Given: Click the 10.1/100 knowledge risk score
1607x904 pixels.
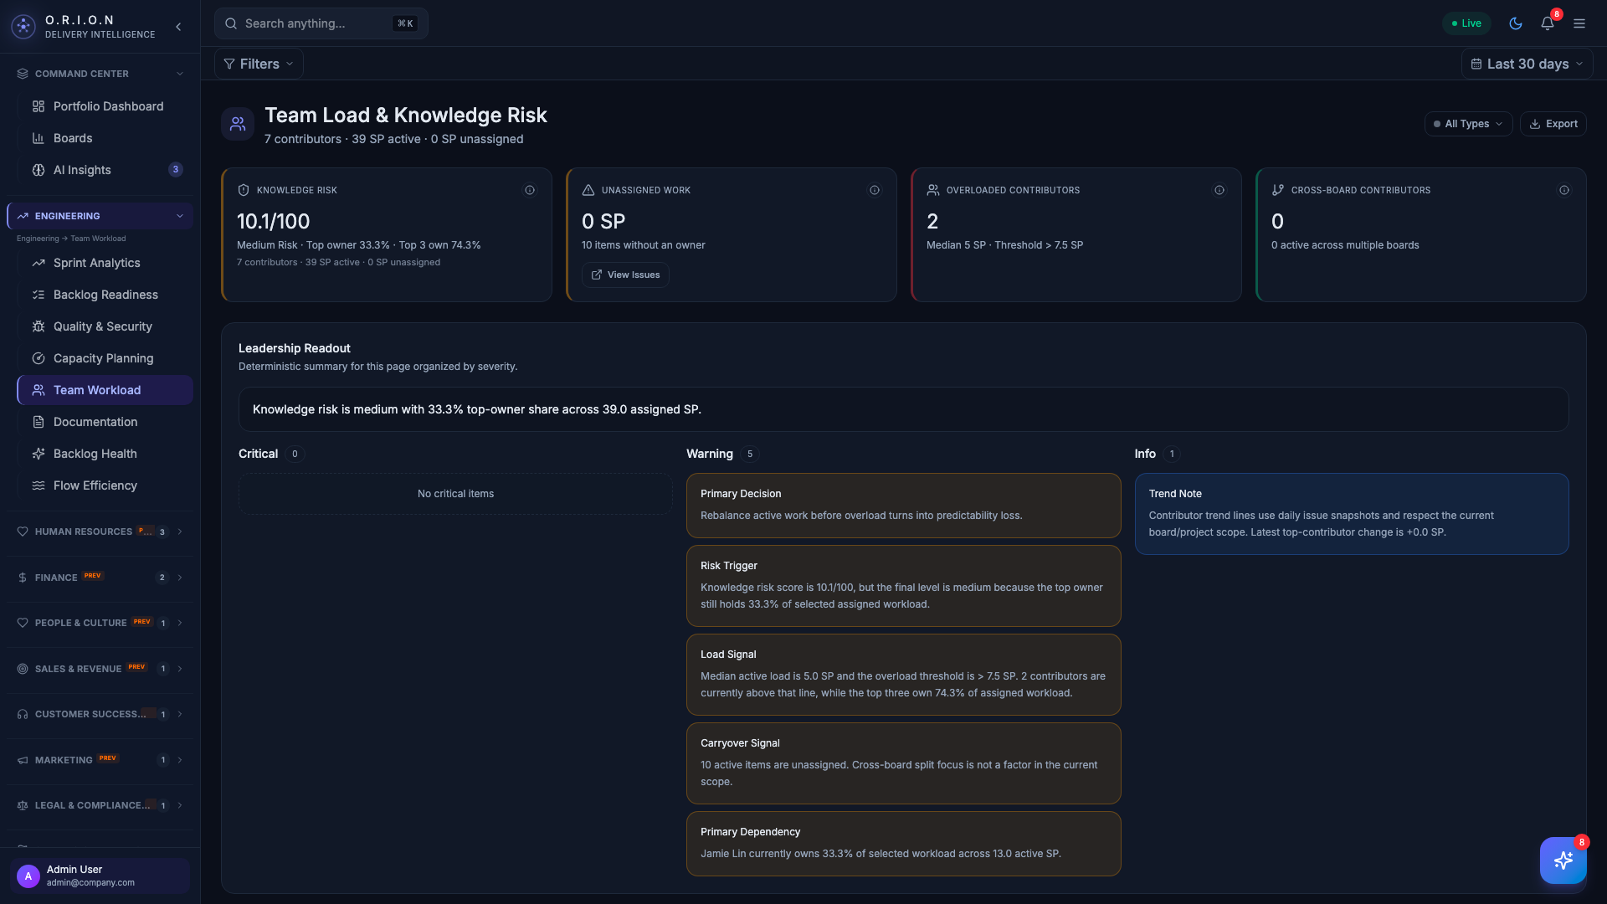Looking at the screenshot, I should pyautogui.click(x=273, y=222).
